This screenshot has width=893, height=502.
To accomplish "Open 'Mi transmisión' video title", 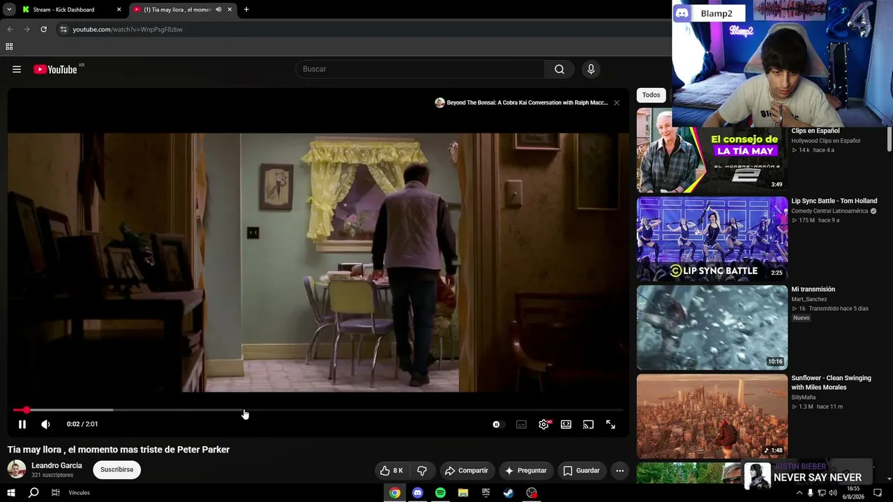I will (x=813, y=289).
